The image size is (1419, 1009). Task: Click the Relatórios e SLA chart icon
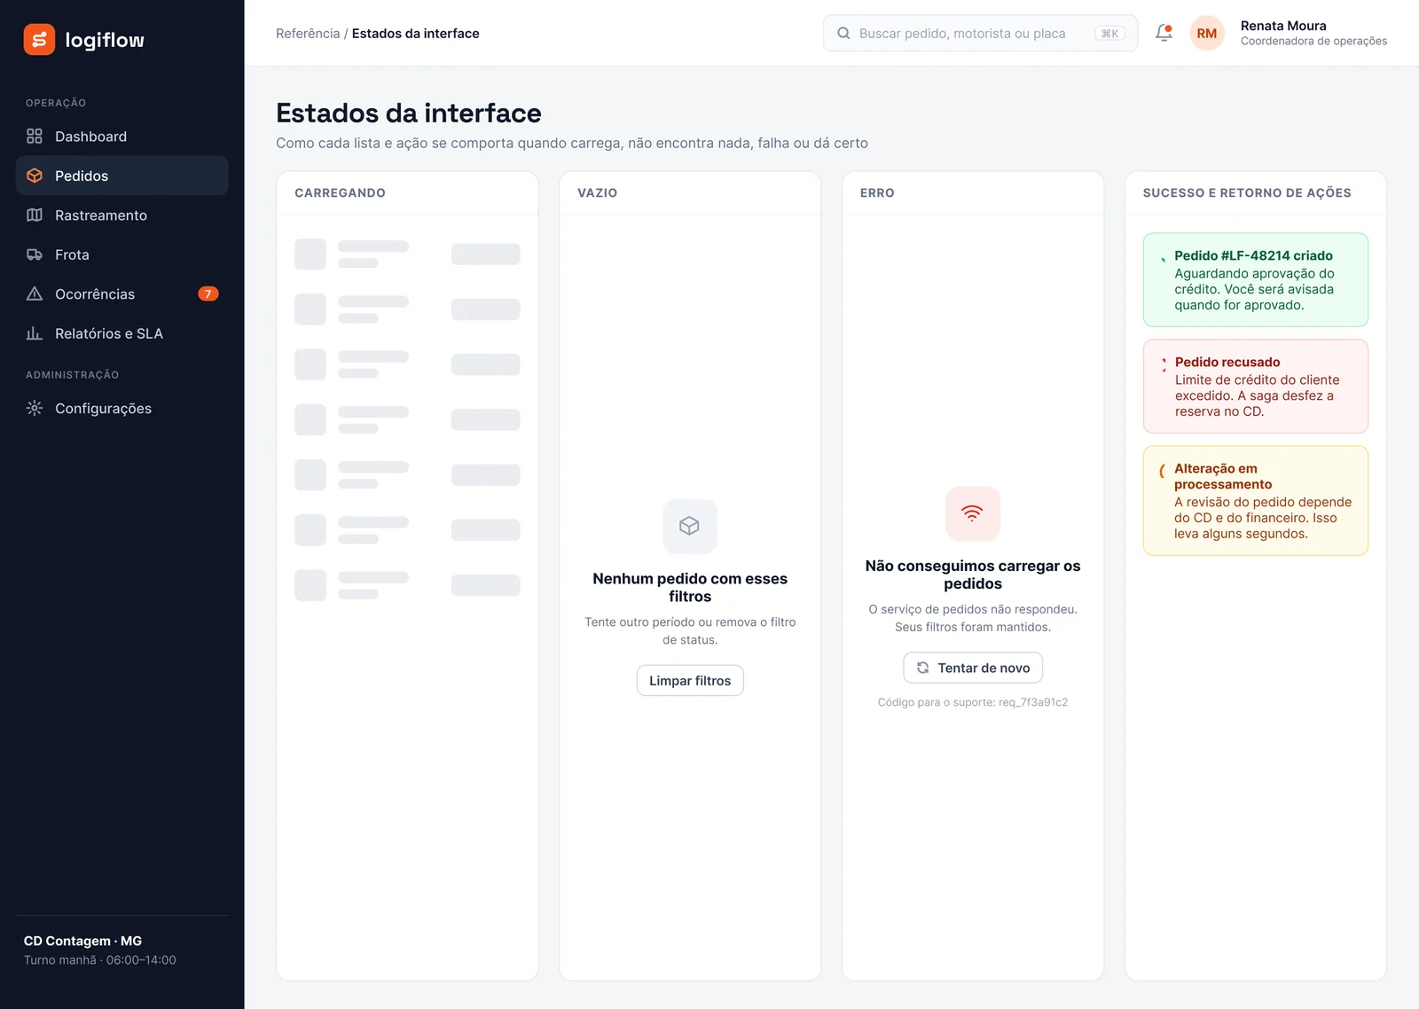pyautogui.click(x=35, y=333)
